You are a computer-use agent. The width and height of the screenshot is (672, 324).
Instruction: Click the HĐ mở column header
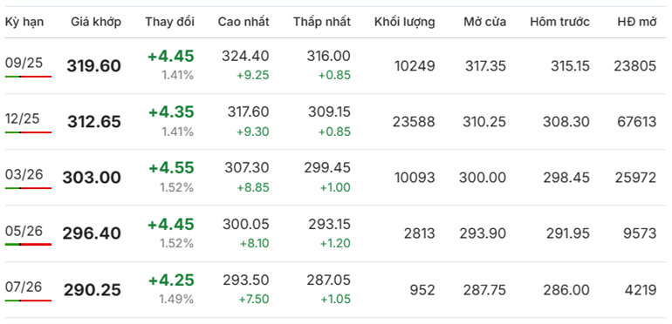[637, 23]
